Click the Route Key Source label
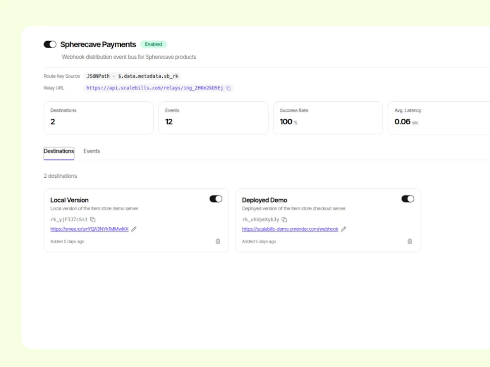The width and height of the screenshot is (490, 367). tap(62, 76)
